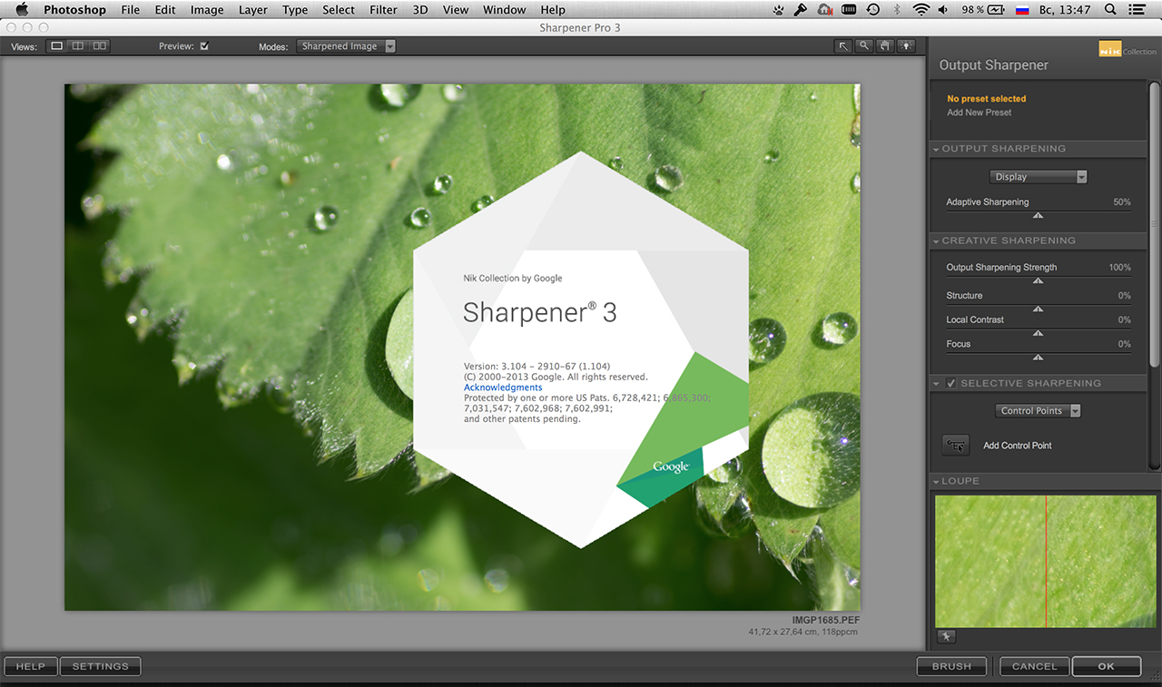1162x687 pixels.
Task: Click the Add Control Point icon button
Action: (x=956, y=445)
